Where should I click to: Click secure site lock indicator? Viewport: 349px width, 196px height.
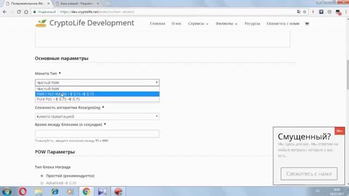[34, 12]
